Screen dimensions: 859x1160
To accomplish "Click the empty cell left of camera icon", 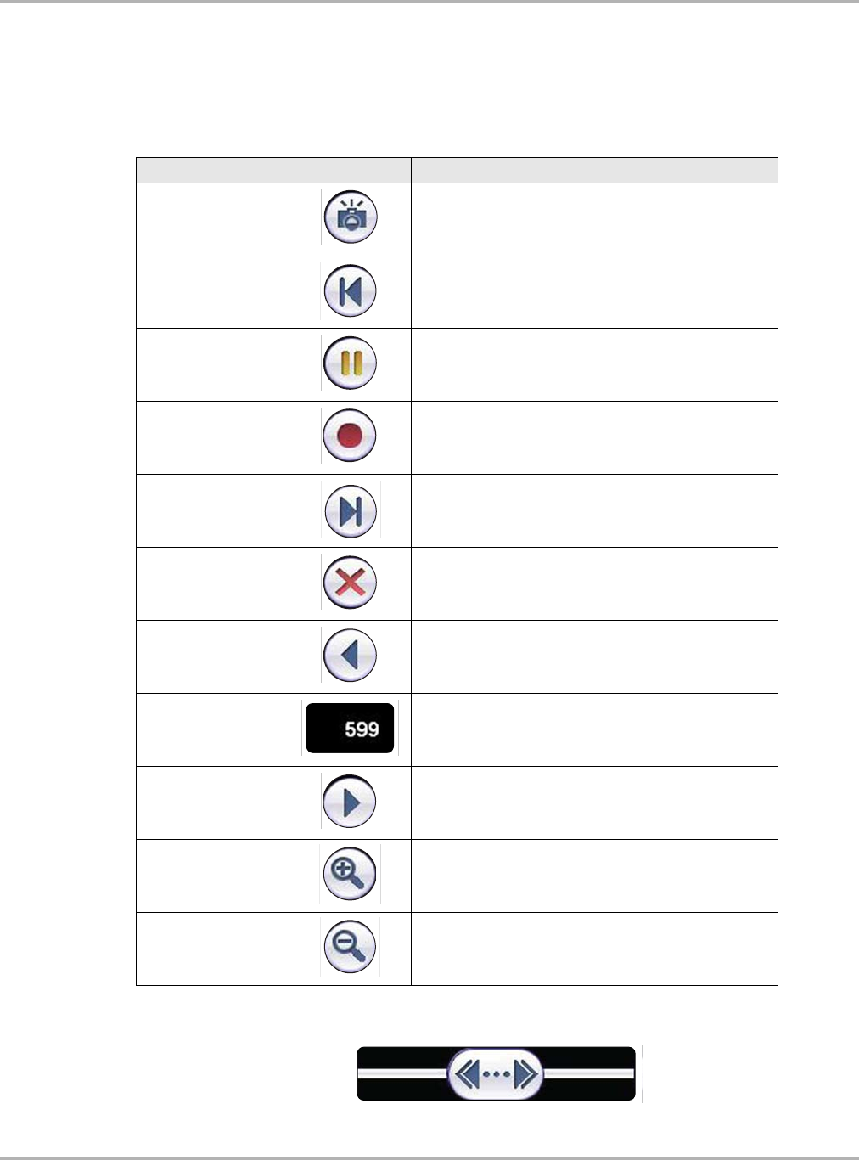I will (x=212, y=219).
